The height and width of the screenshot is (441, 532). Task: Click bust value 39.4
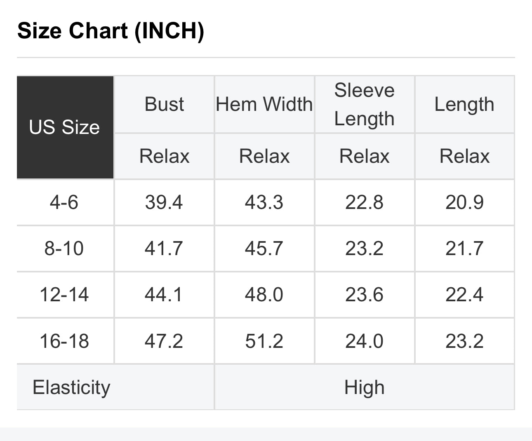click(x=164, y=202)
